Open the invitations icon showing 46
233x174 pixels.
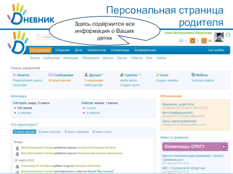coord(204,41)
